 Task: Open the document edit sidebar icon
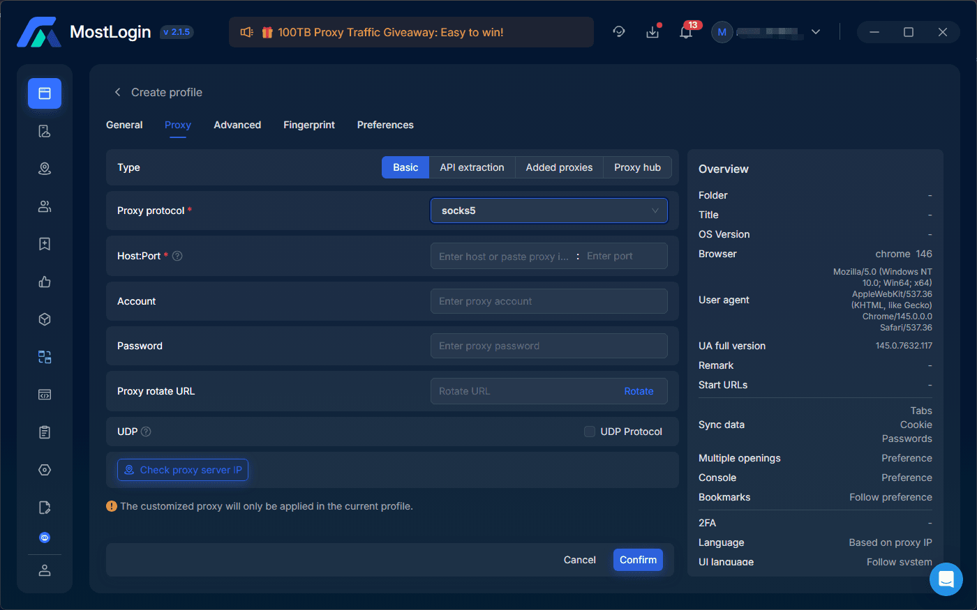point(45,508)
